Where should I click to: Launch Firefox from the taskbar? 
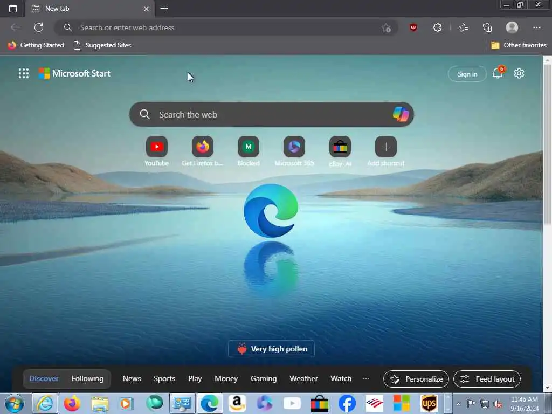pyautogui.click(x=72, y=403)
